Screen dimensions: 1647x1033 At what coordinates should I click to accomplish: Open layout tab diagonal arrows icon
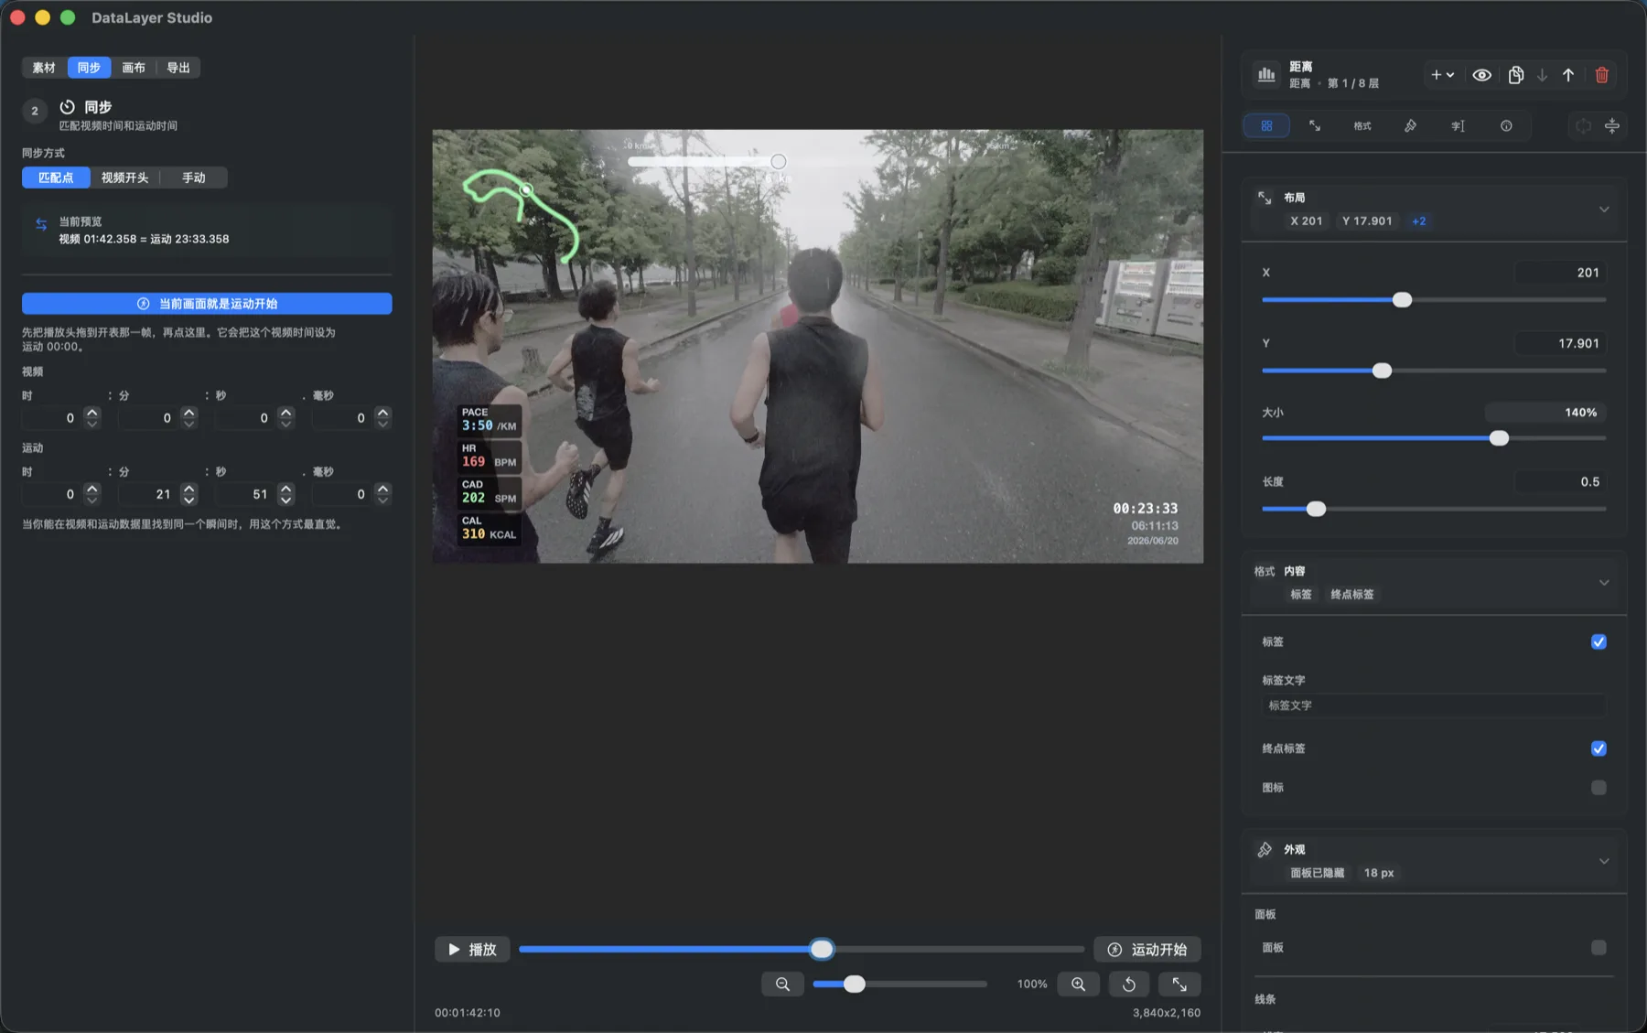click(x=1315, y=125)
